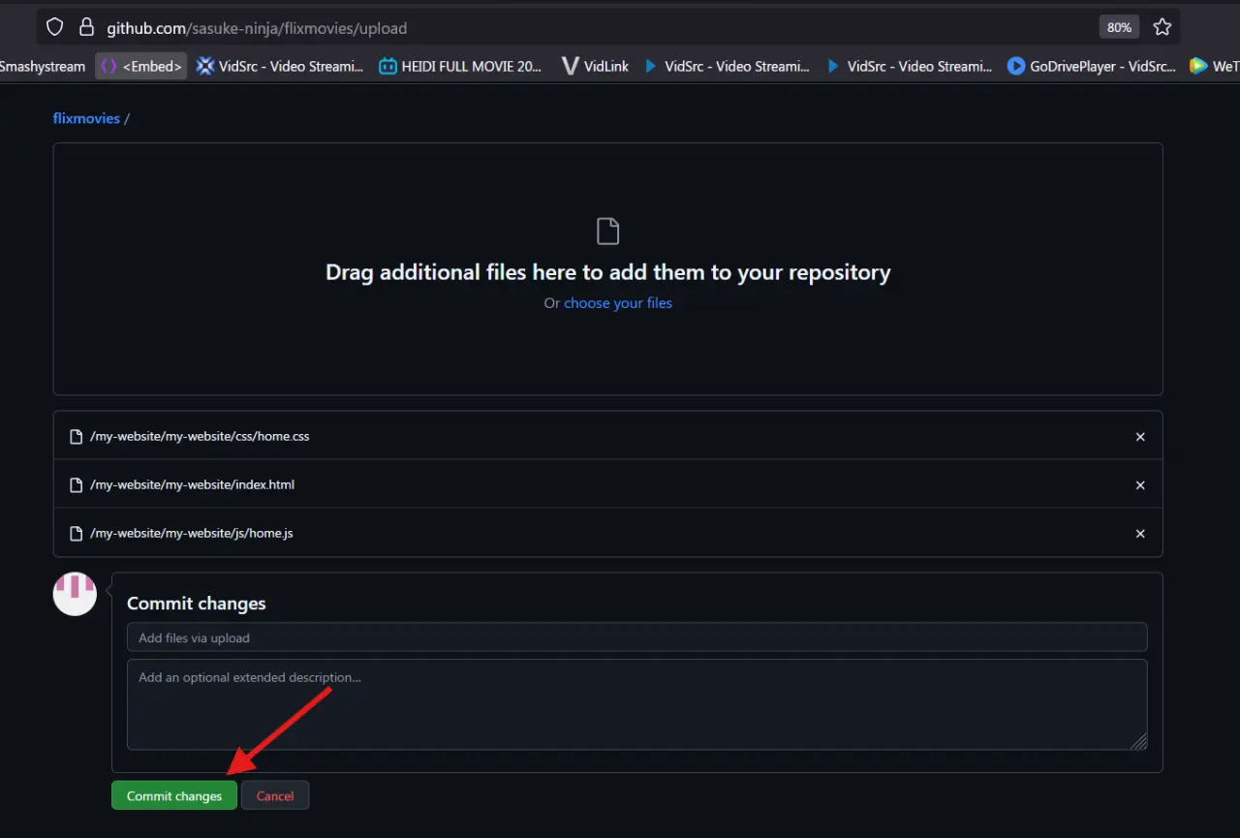Select the /my-website/my-website/index.html text

pos(192,484)
